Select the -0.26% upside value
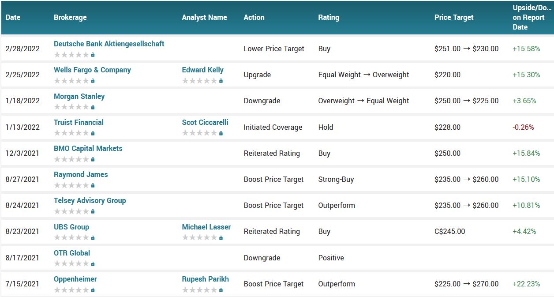This screenshot has height=297, width=554. click(x=523, y=127)
